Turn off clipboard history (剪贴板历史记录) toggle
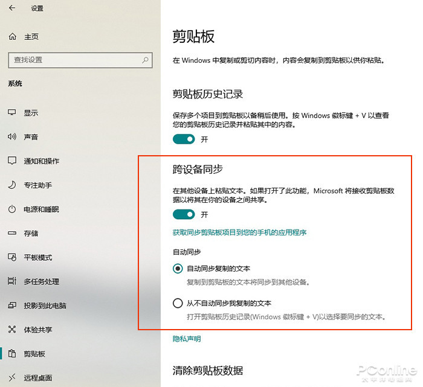 pyautogui.click(x=184, y=139)
